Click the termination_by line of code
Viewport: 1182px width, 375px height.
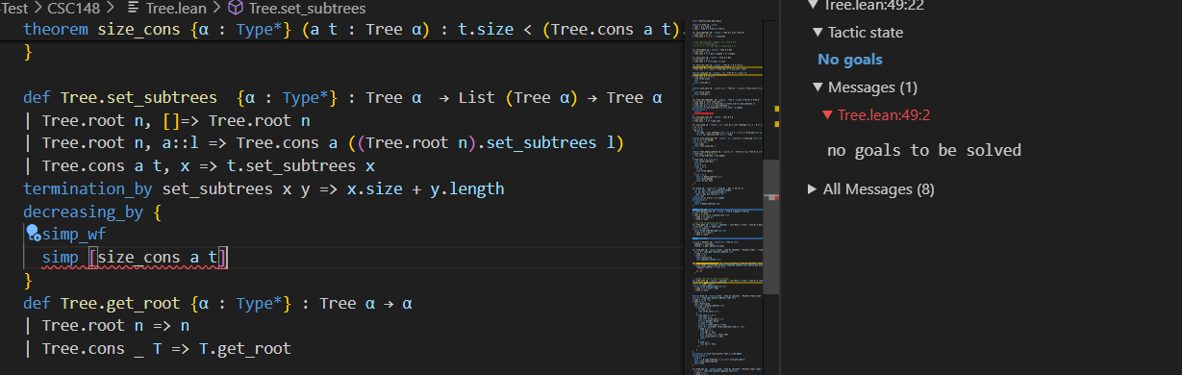[x=264, y=188]
